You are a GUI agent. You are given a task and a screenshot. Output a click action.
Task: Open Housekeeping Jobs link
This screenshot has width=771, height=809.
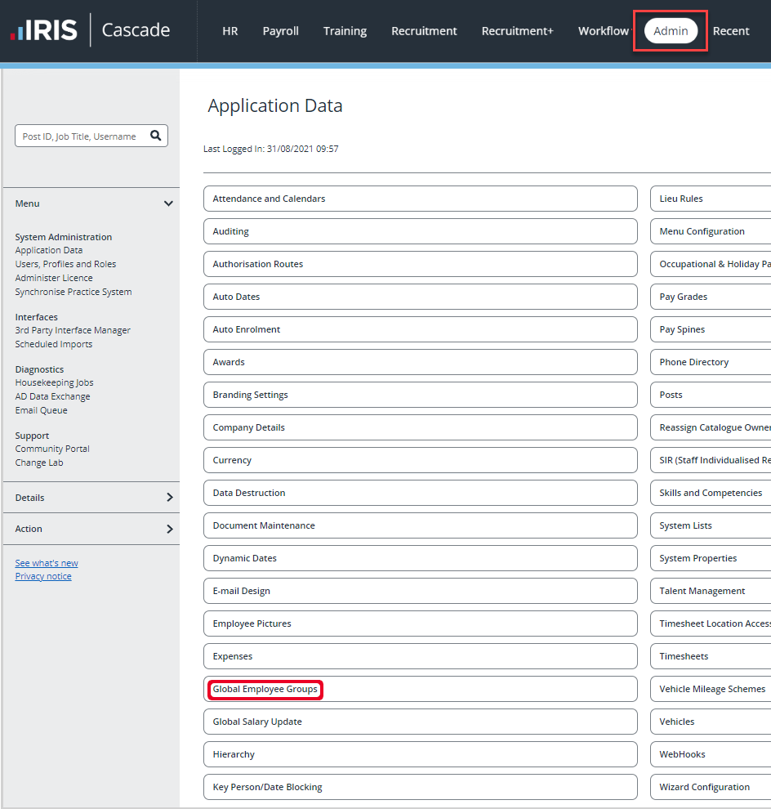point(54,382)
